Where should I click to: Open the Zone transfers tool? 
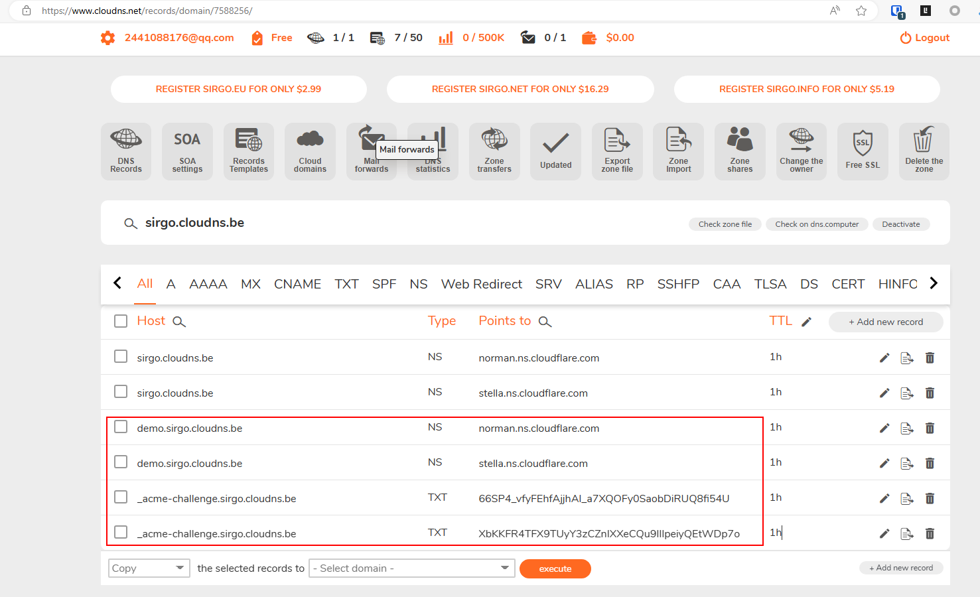[x=494, y=151]
